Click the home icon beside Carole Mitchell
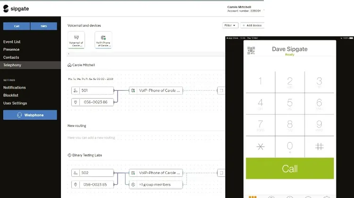The image size is (354, 198). pos(69,65)
